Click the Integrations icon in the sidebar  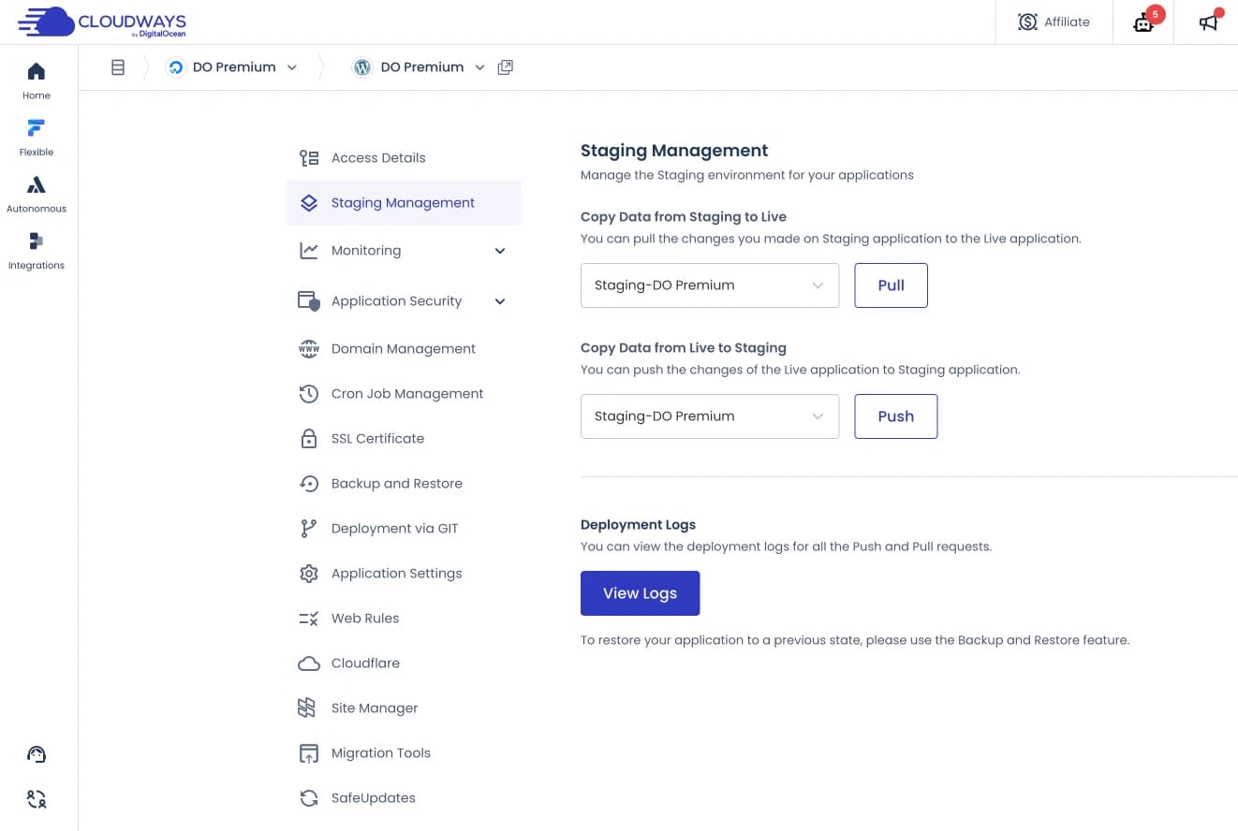tap(36, 249)
